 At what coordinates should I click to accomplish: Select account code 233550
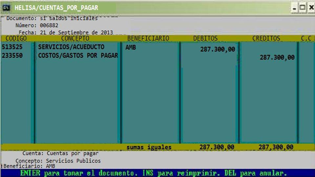12,55
